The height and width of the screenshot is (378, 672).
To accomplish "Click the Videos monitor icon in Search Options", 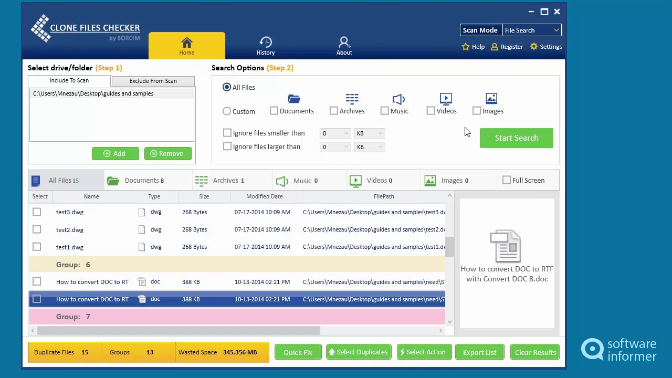I will 446,99.
